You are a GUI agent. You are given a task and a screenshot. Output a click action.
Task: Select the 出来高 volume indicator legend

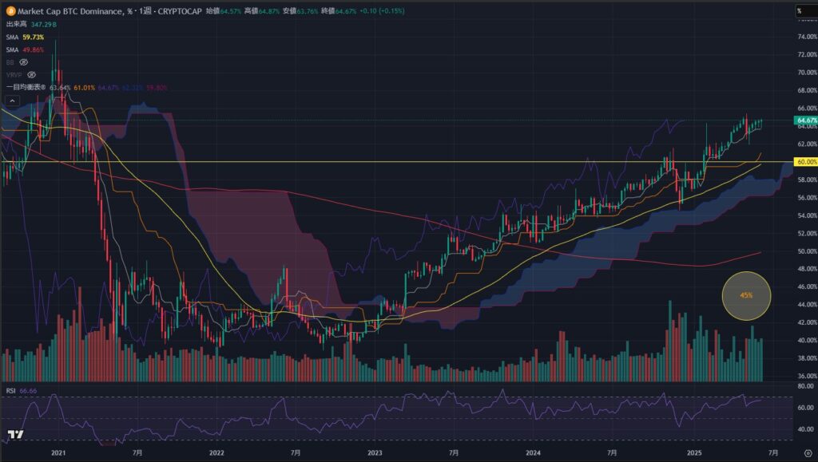[x=32, y=25]
